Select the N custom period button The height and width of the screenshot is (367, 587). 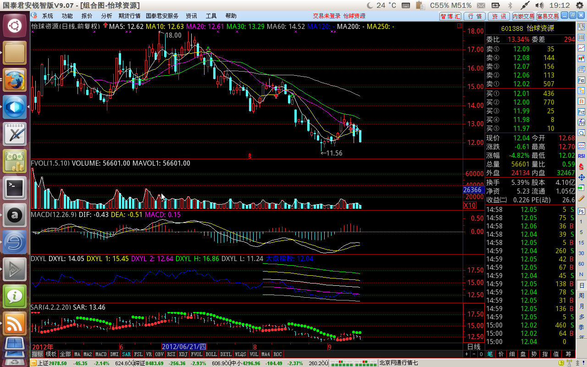coord(581,274)
